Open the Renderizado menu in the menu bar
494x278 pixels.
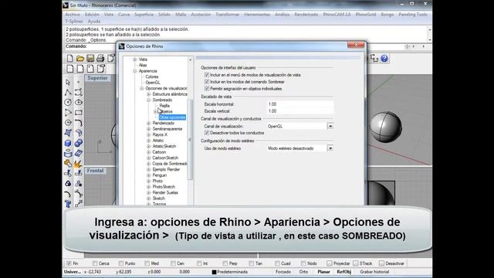[x=306, y=15]
